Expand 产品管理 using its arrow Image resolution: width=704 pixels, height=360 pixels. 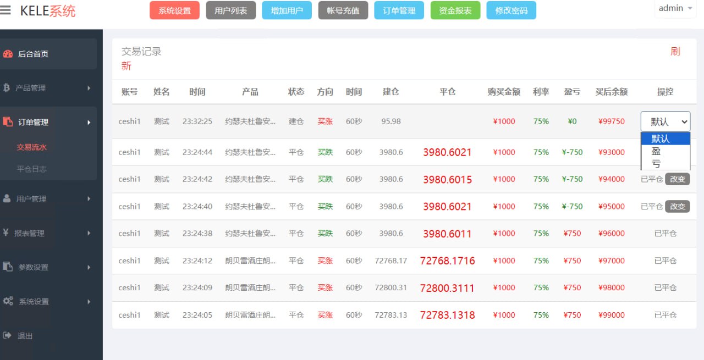click(x=89, y=88)
